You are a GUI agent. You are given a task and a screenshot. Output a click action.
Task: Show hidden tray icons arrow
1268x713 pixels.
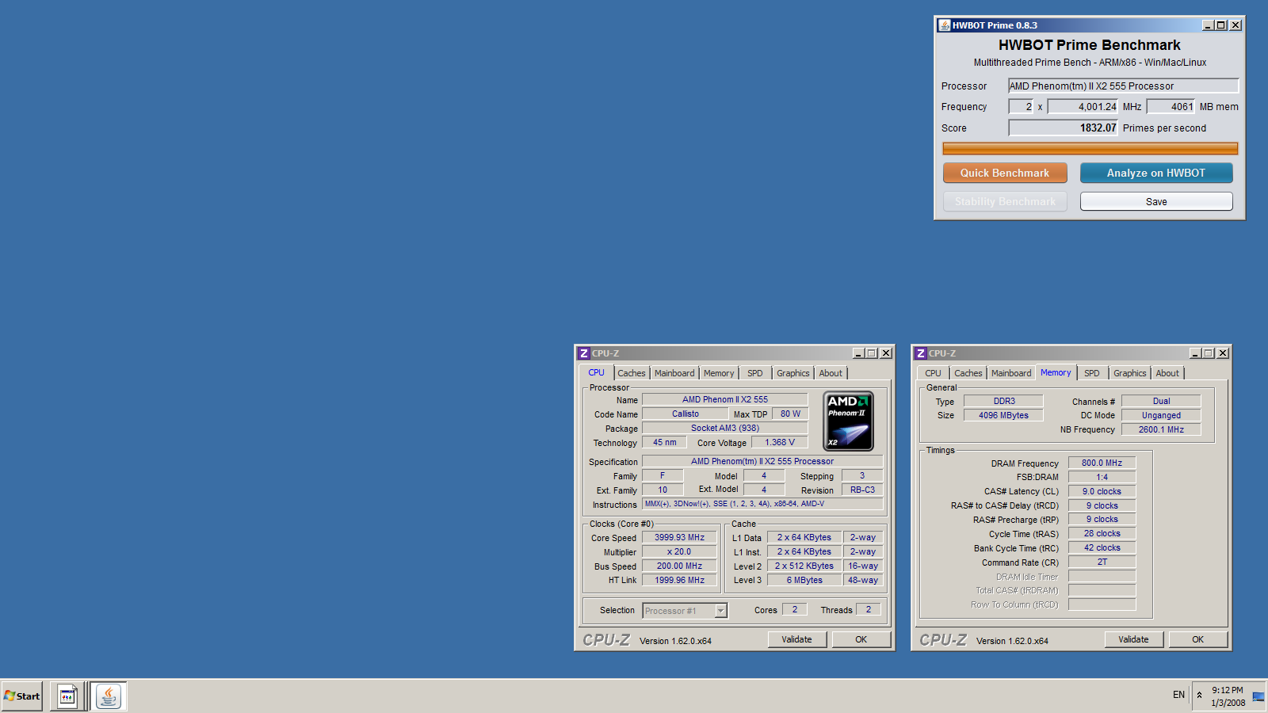click(1199, 696)
